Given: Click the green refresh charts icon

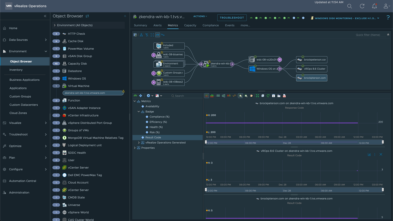Looking at the screenshot, I should pos(268,96).
